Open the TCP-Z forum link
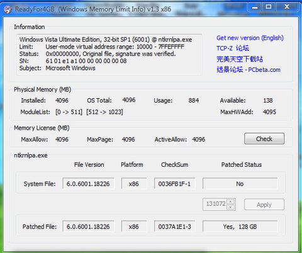 tap(233, 48)
